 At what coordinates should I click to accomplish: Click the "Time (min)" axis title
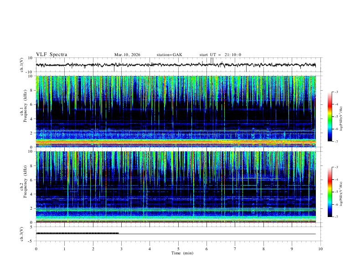[182, 253]
